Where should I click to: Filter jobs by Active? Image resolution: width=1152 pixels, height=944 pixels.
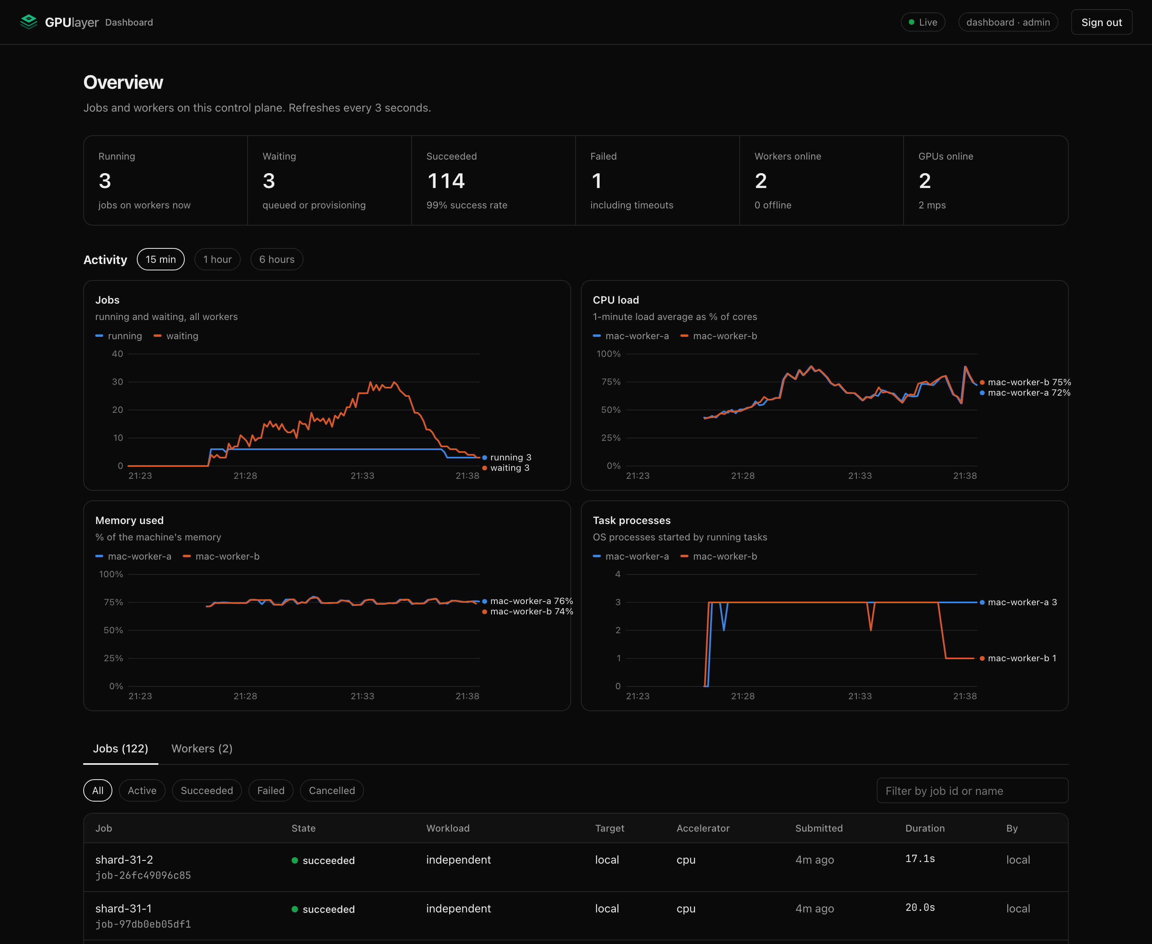[142, 791]
